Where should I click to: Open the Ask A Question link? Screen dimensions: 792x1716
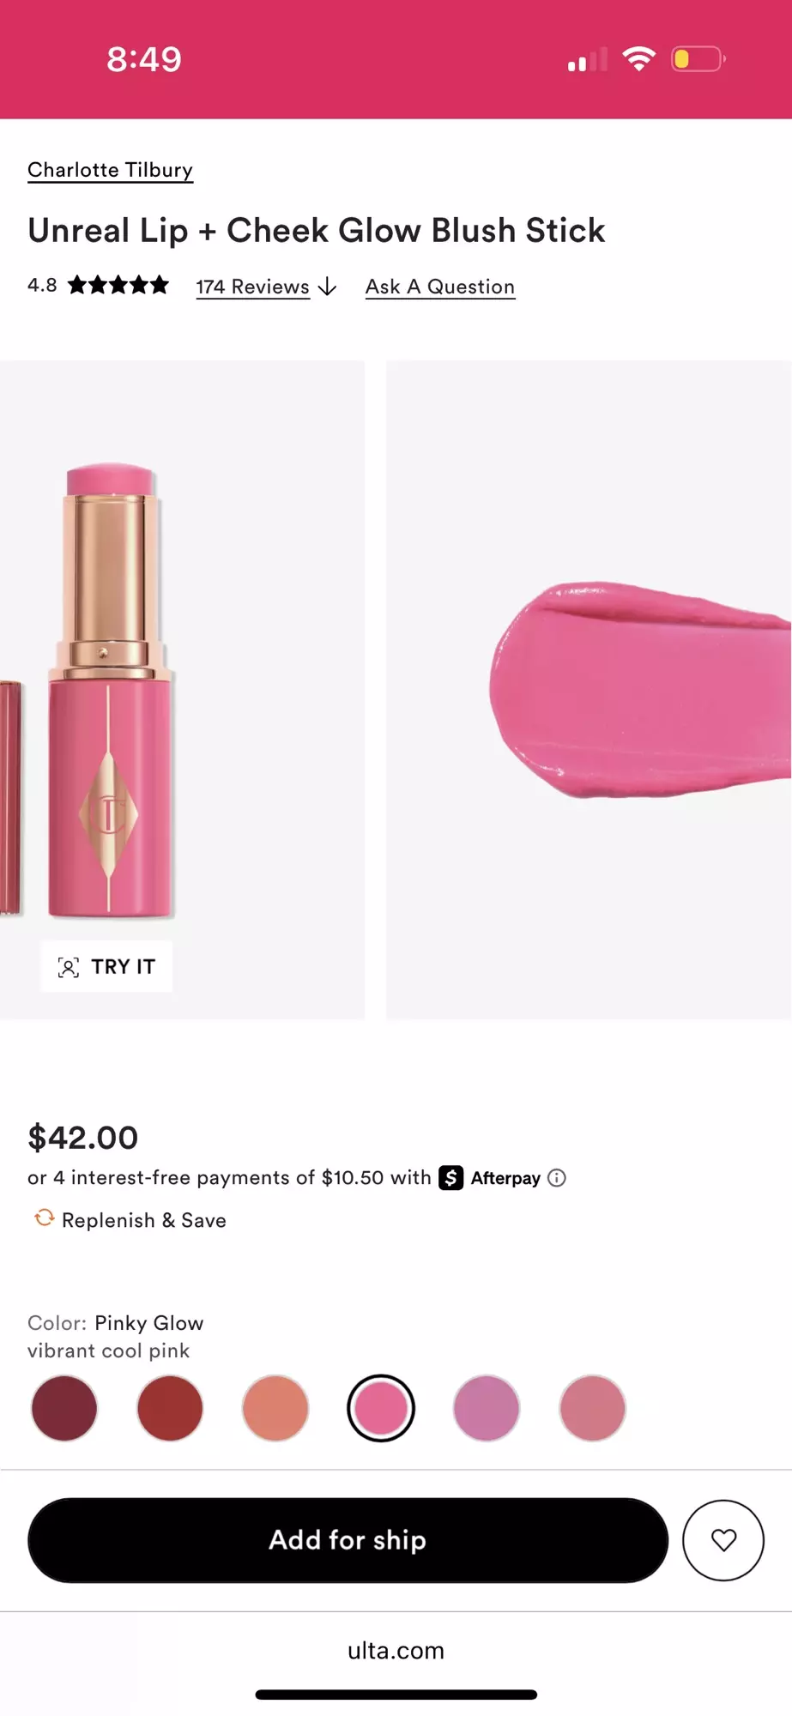439,286
